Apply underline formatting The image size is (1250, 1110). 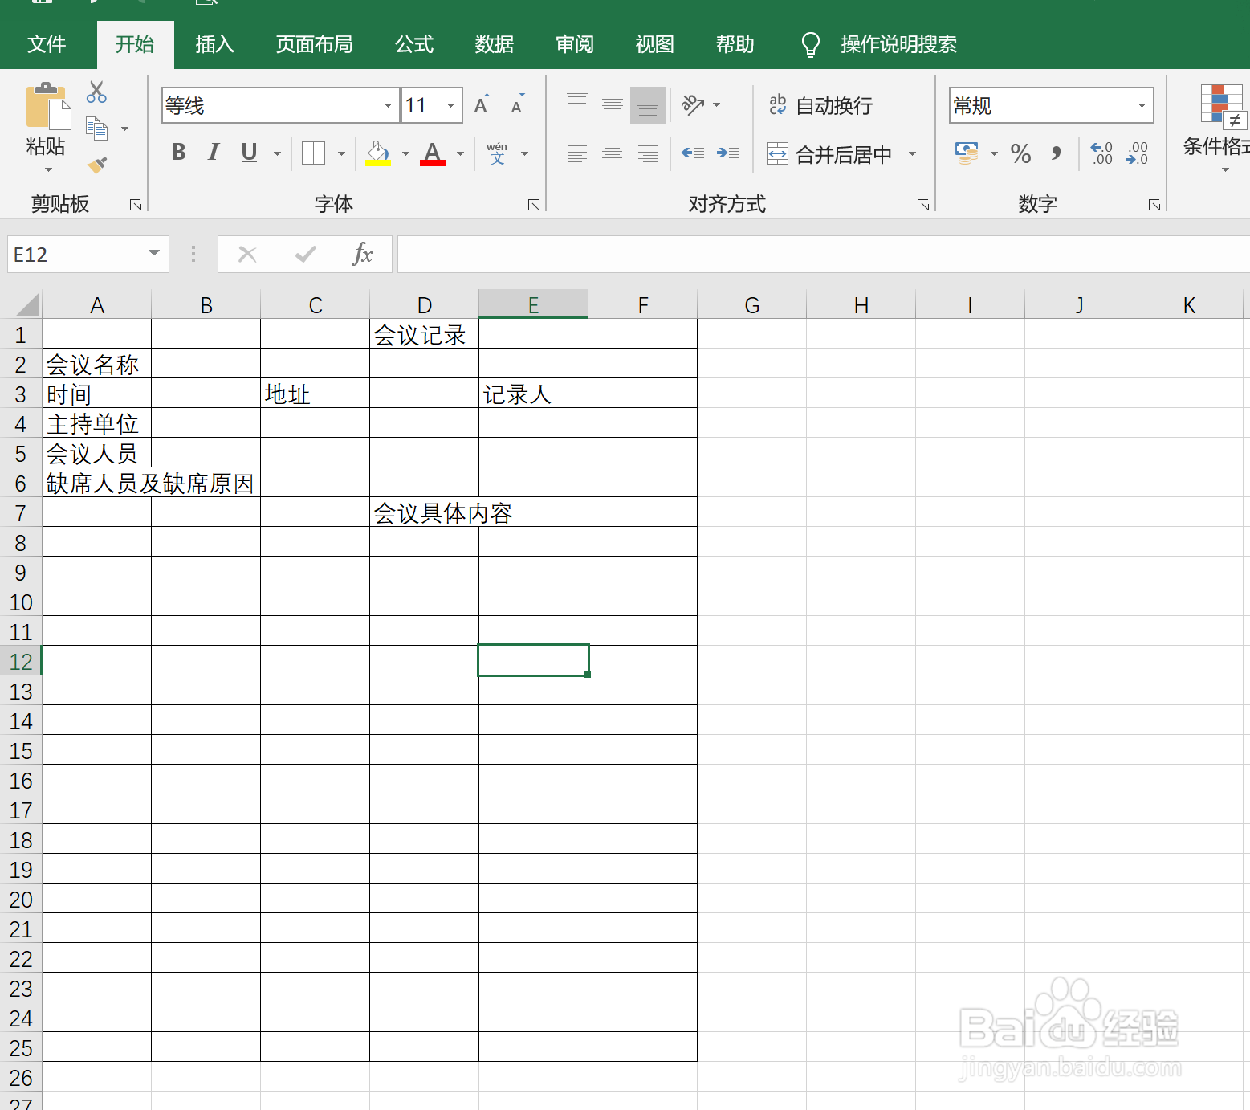tap(248, 153)
